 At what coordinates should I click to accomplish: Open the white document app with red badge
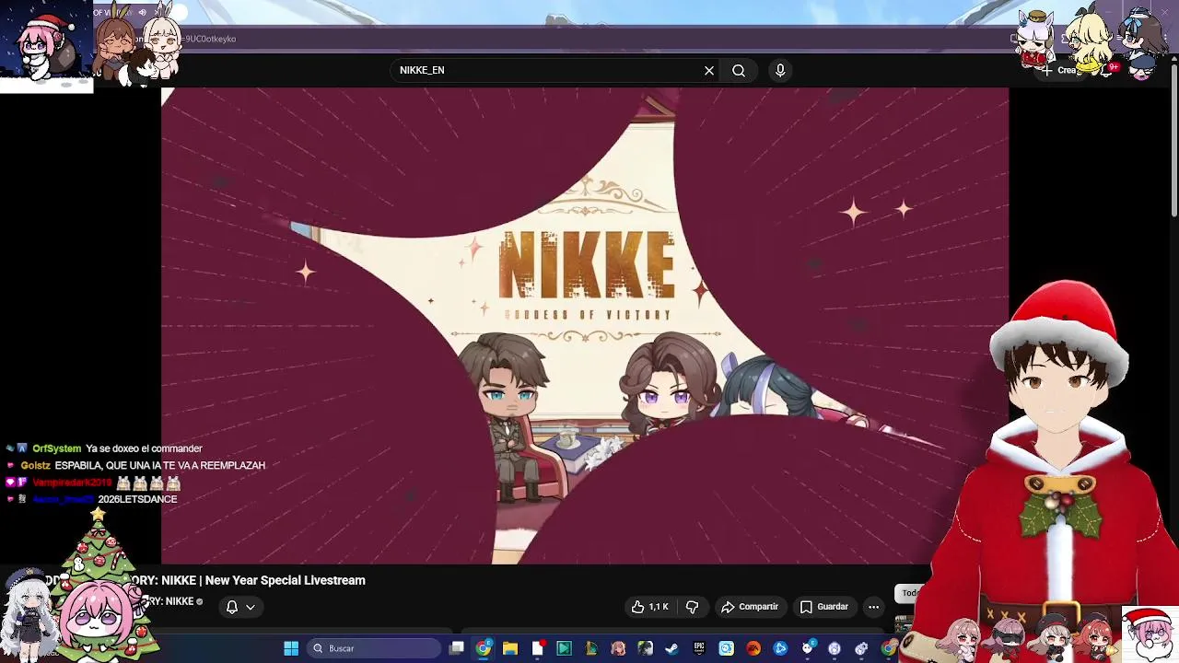click(538, 648)
